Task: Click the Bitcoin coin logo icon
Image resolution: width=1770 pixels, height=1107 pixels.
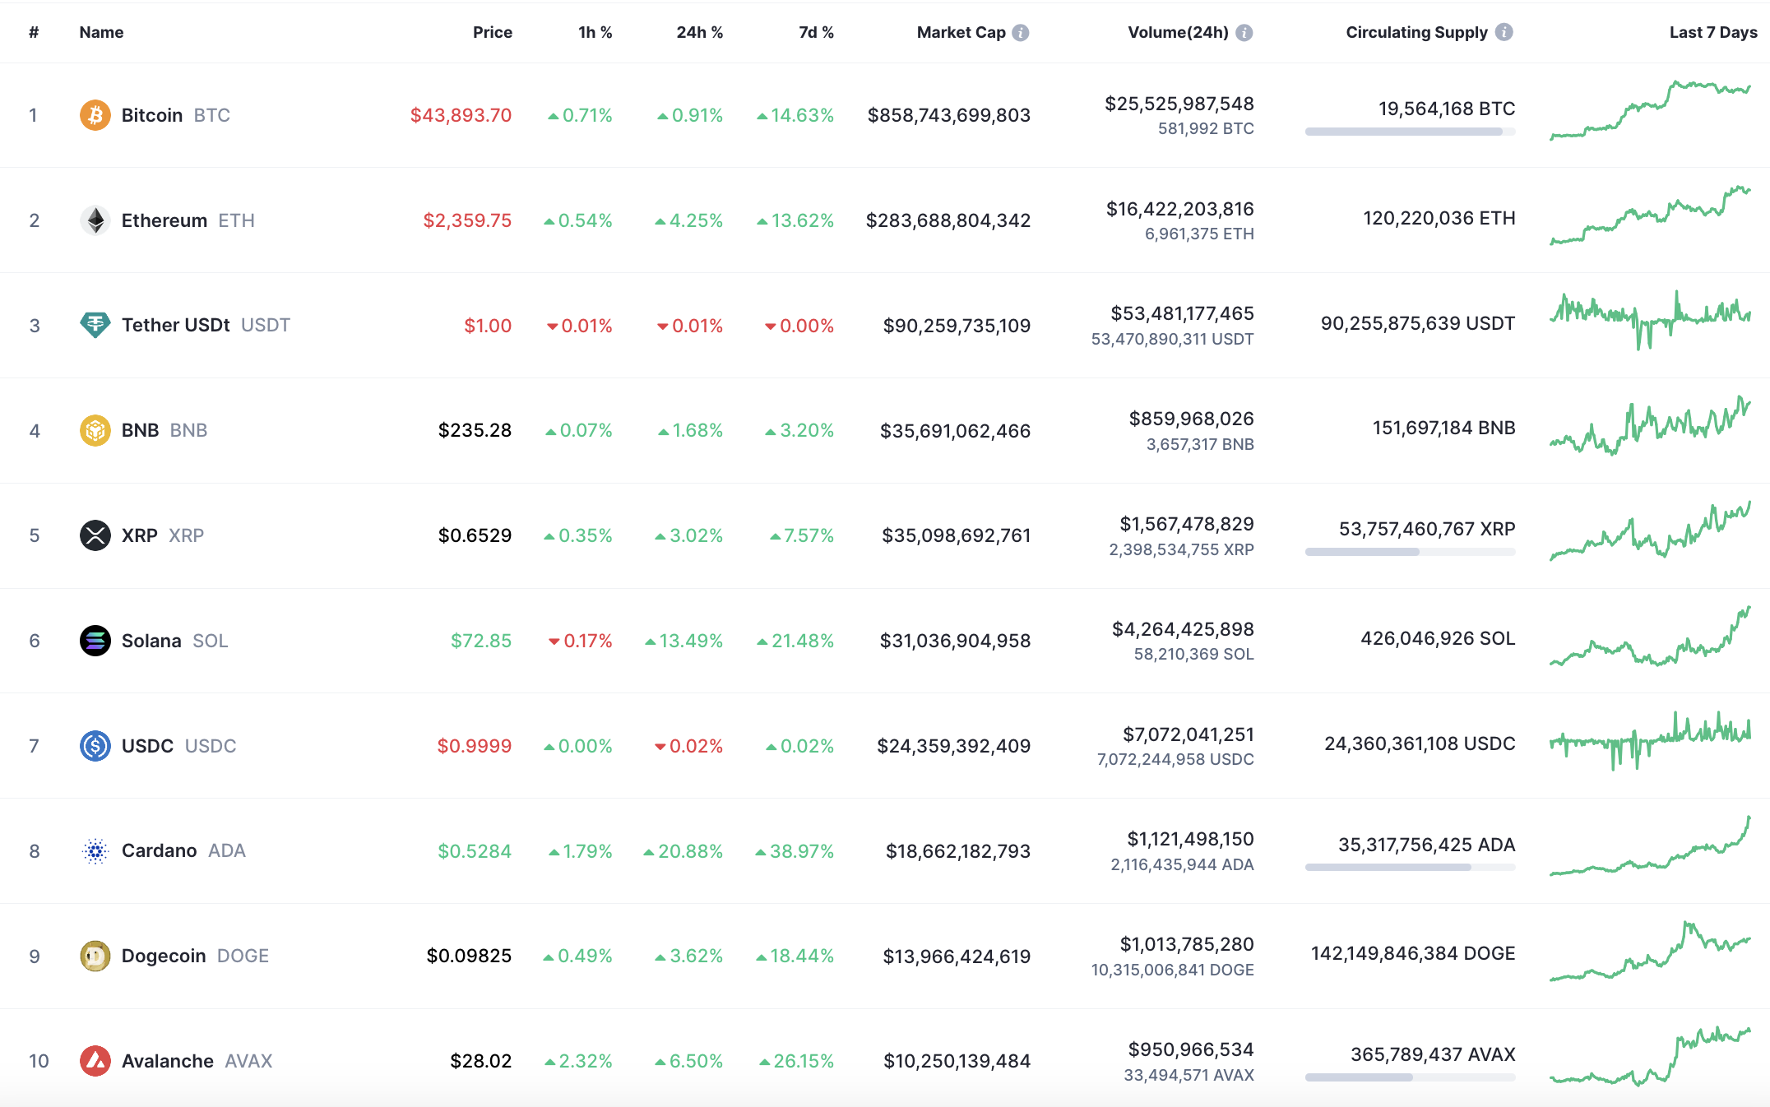Action: [x=95, y=115]
